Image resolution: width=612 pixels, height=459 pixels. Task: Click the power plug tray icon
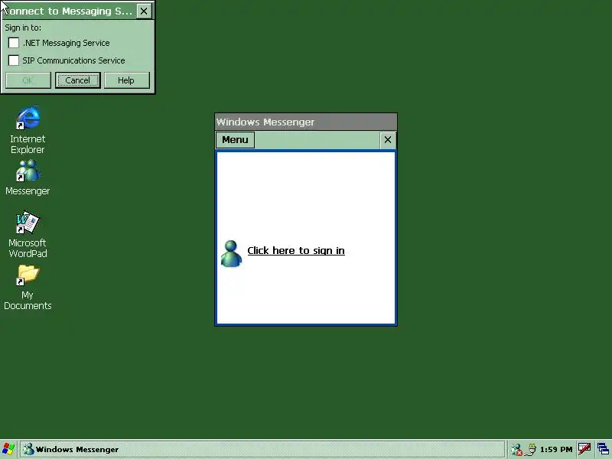(x=531, y=450)
